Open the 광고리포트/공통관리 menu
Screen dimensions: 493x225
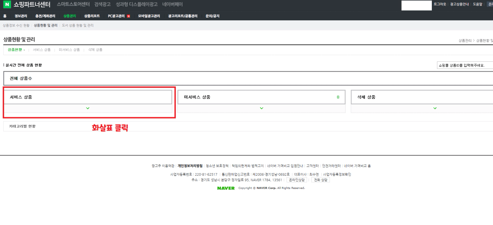pyautogui.click(x=183, y=16)
